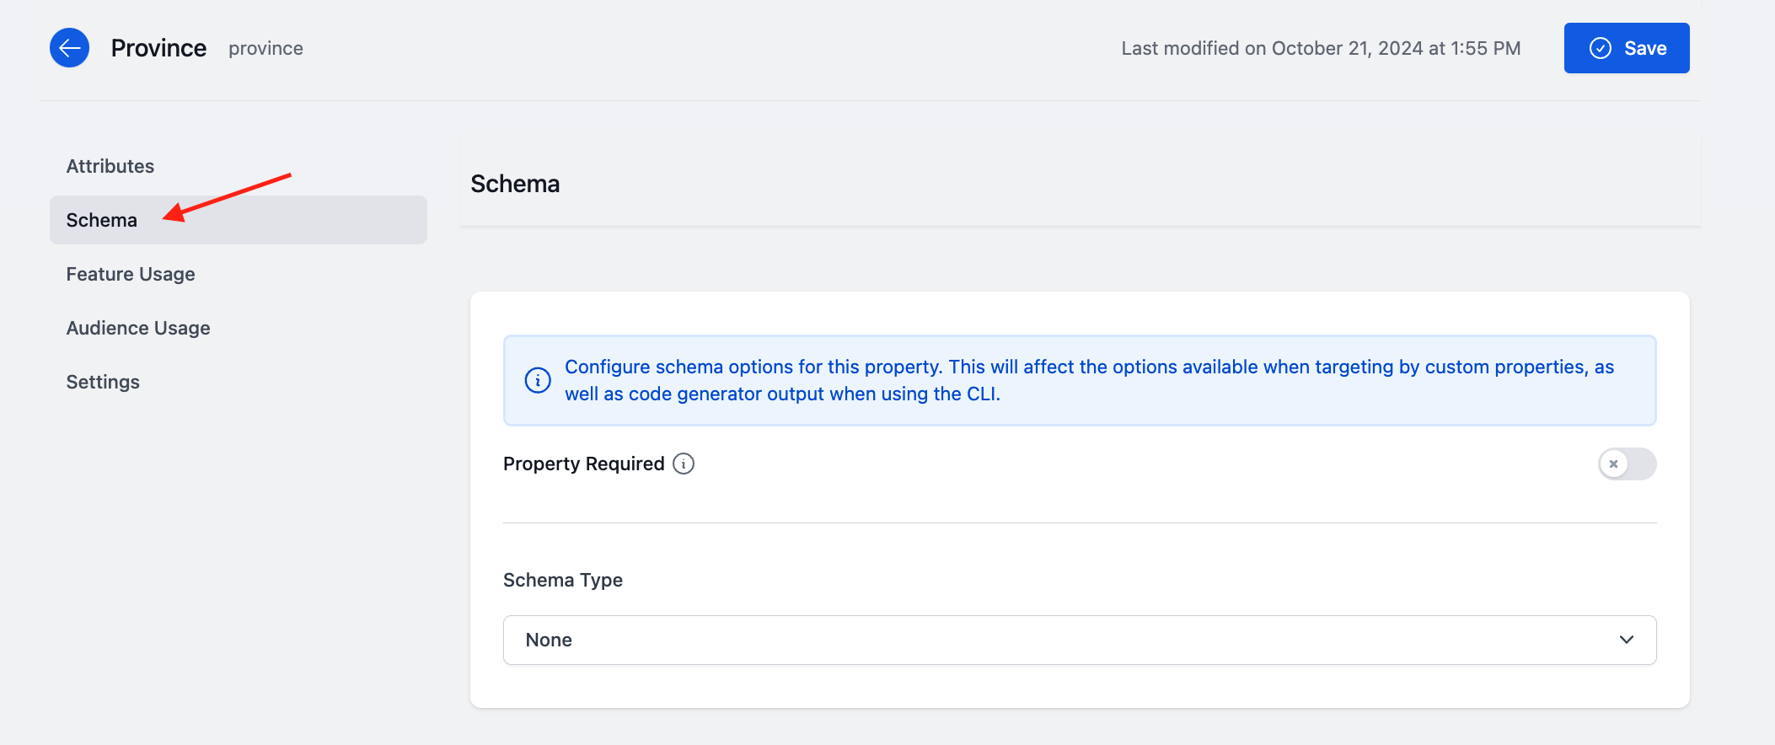The height and width of the screenshot is (745, 1775).
Task: Click the info icon in the blue banner
Action: point(538,380)
